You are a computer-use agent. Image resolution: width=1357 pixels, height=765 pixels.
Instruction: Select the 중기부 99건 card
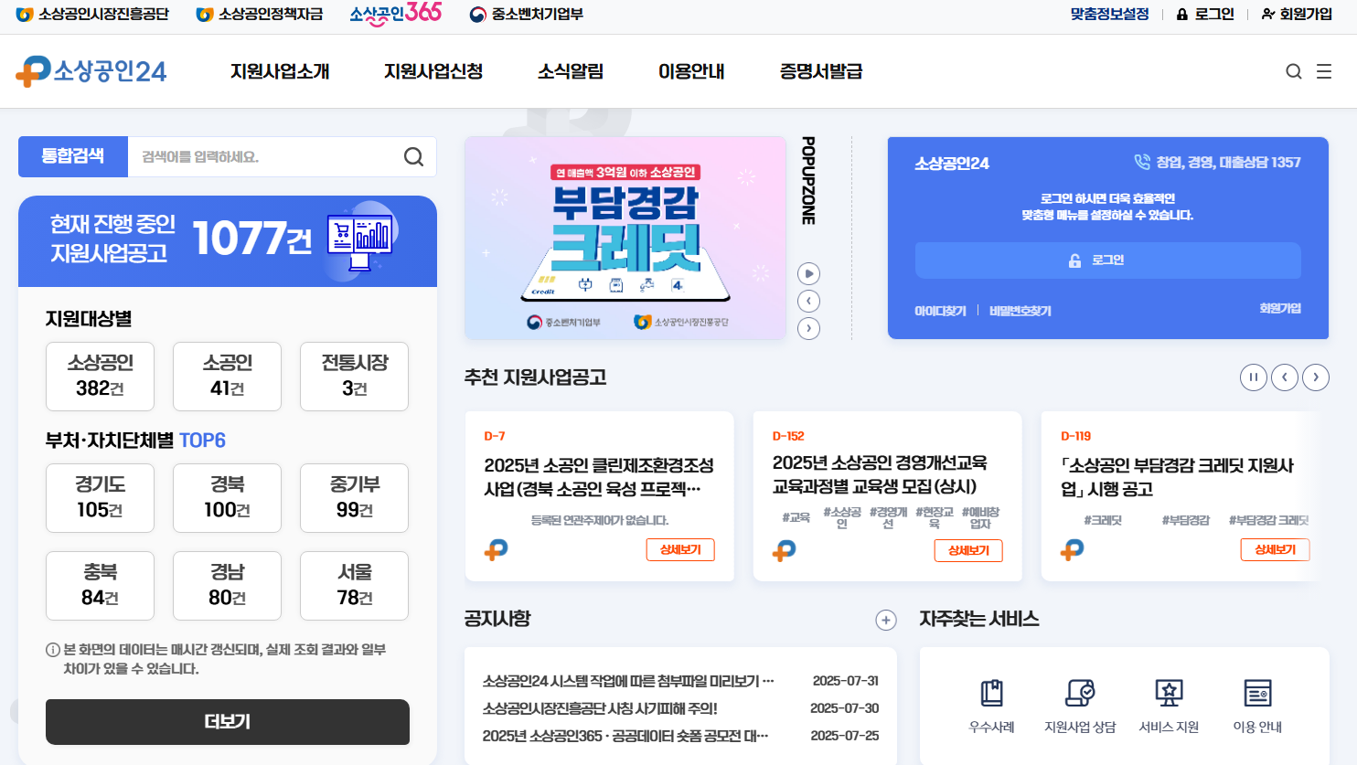click(354, 498)
